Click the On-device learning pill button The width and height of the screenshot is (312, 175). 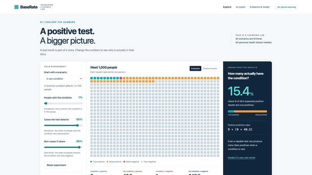click(286, 7)
